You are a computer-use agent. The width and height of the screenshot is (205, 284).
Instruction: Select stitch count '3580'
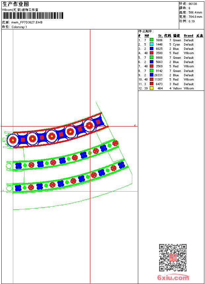[159, 53]
